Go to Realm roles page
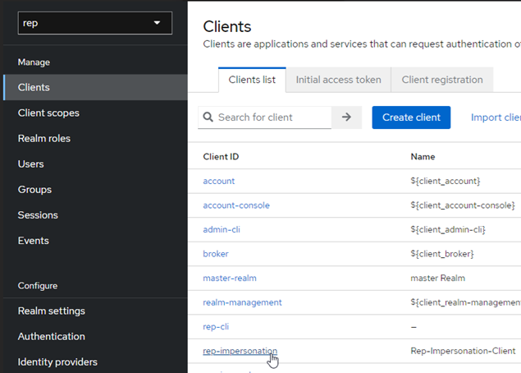This screenshot has width=521, height=373. click(x=44, y=138)
